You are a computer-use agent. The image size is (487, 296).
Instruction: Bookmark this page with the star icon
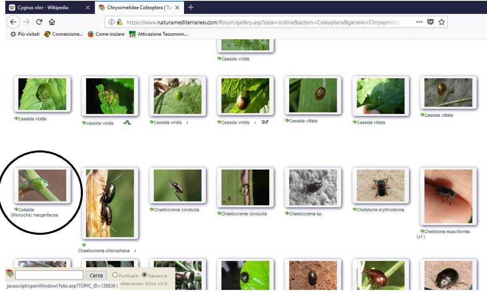point(442,22)
